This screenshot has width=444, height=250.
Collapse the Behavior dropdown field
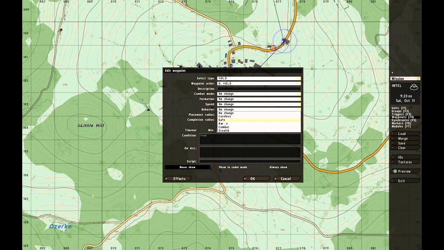259,109
